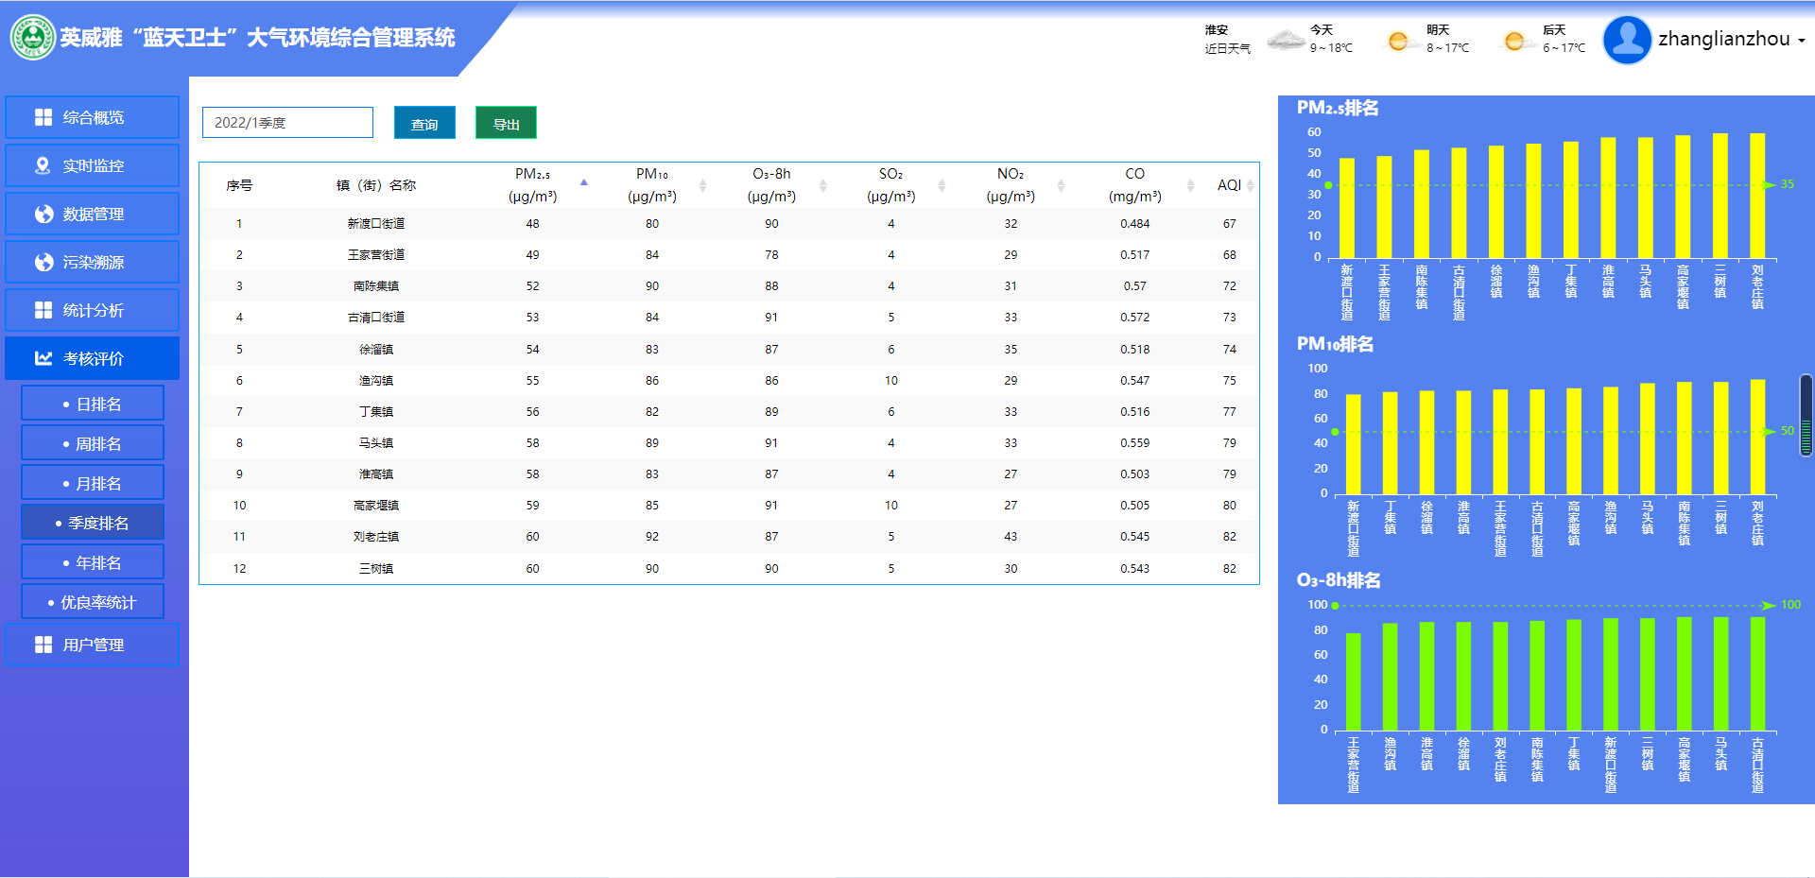The image size is (1815, 878).
Task: Open the zhanglianzhou account dropdown
Action: pos(1731,40)
